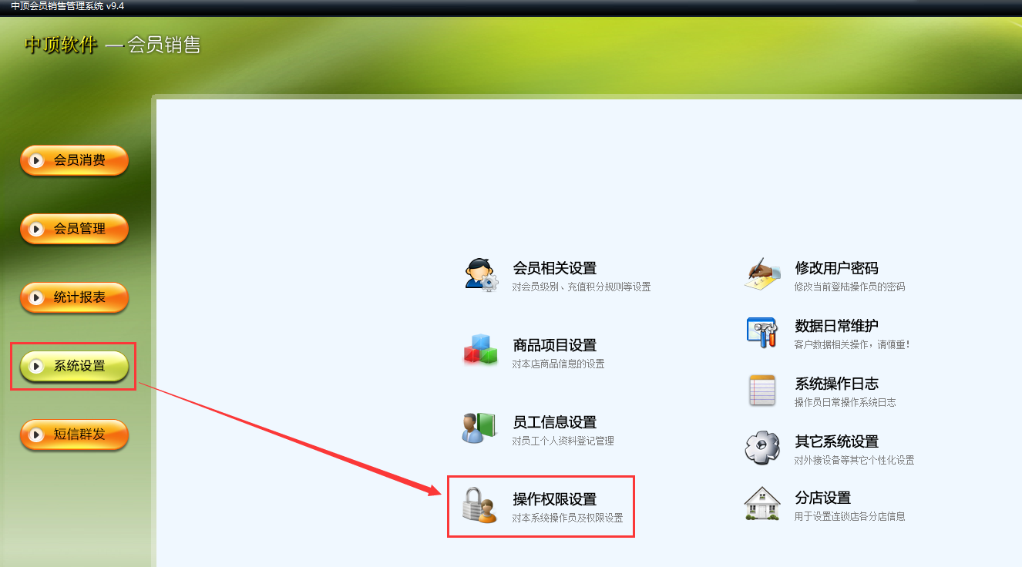Open the 其它系统设置 text link
This screenshot has height=567, width=1022.
[x=836, y=441]
